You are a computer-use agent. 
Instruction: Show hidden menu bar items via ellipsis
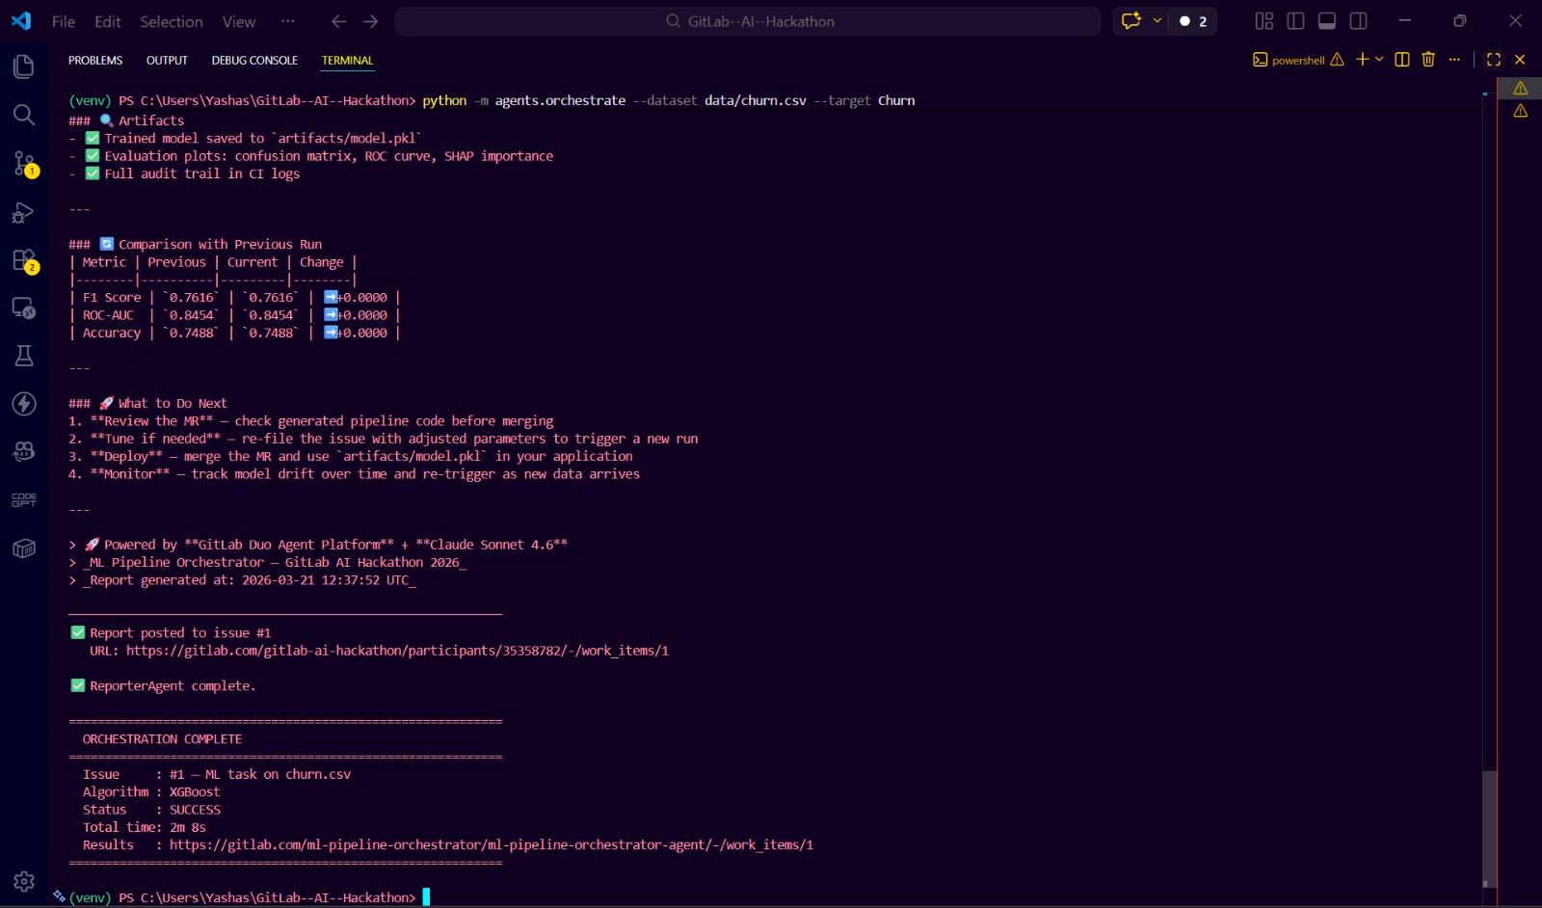(x=288, y=21)
